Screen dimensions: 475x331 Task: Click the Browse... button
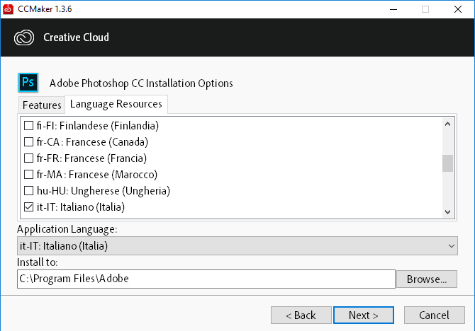point(427,279)
